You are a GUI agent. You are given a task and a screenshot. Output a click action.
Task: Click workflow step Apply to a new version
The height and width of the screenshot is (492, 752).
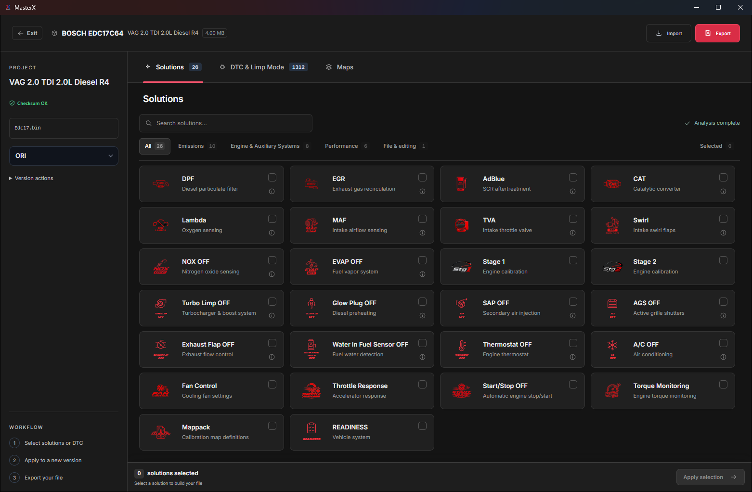point(46,460)
